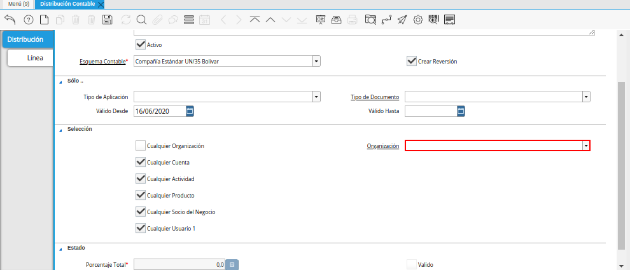
Task: Click the undo changes arrow icon
Action: point(10,19)
